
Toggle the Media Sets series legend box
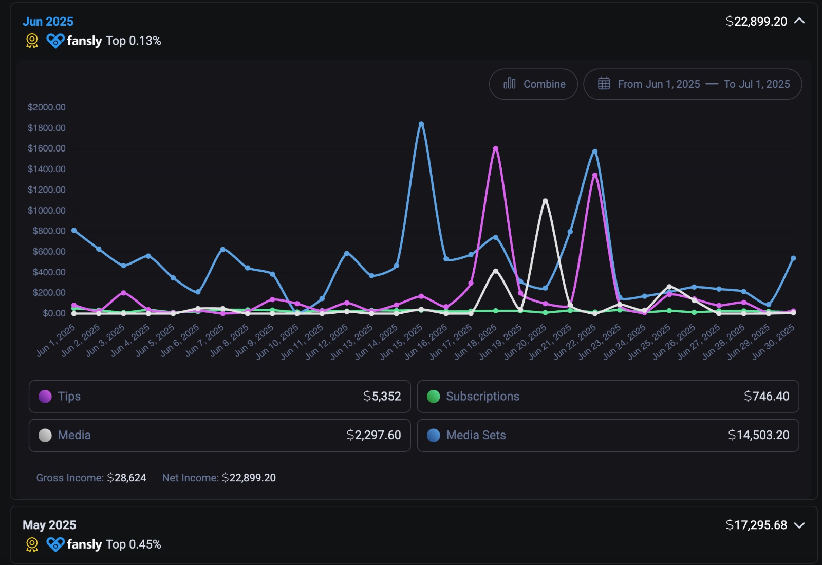tap(608, 435)
